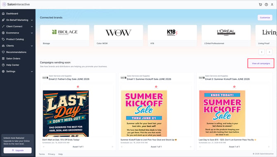Click the Client Connect icon
The image size is (277, 157).
3,26
